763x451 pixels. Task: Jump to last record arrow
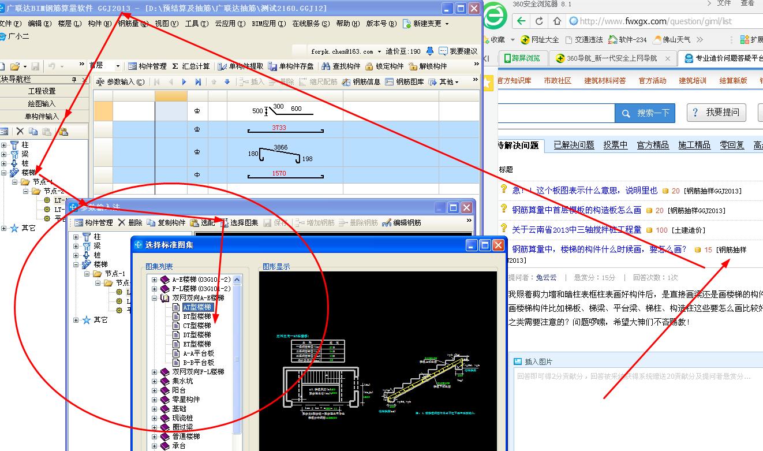198,82
